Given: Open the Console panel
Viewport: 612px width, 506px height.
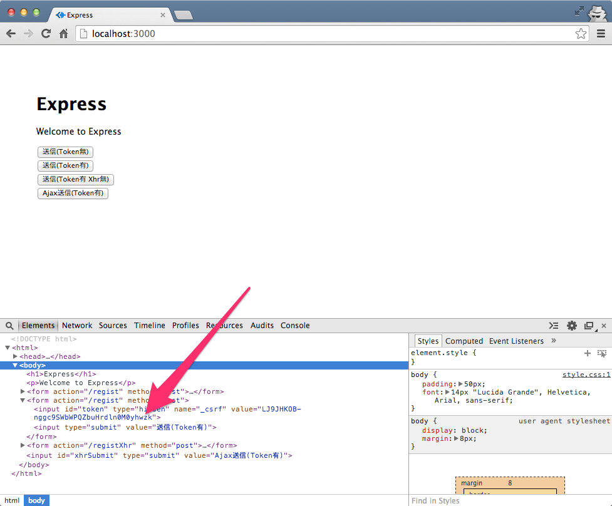Looking at the screenshot, I should (x=295, y=326).
